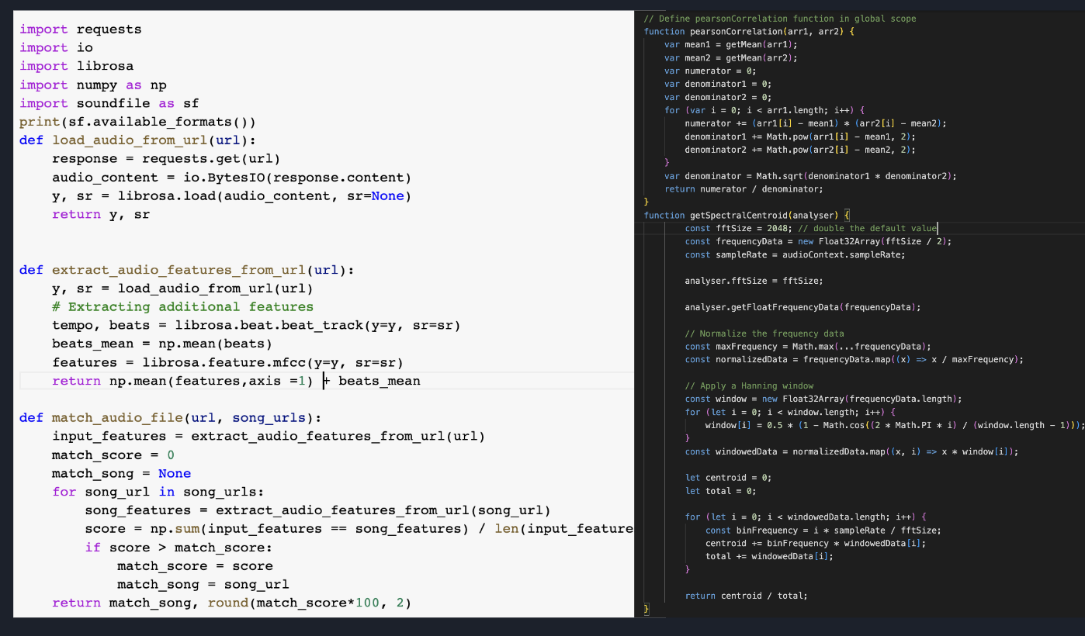Click the 'match_score = score' line
The image size is (1085, 636).
coord(195,566)
